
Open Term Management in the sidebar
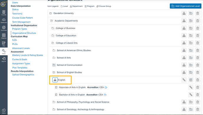pyautogui.click(x=21, y=22)
